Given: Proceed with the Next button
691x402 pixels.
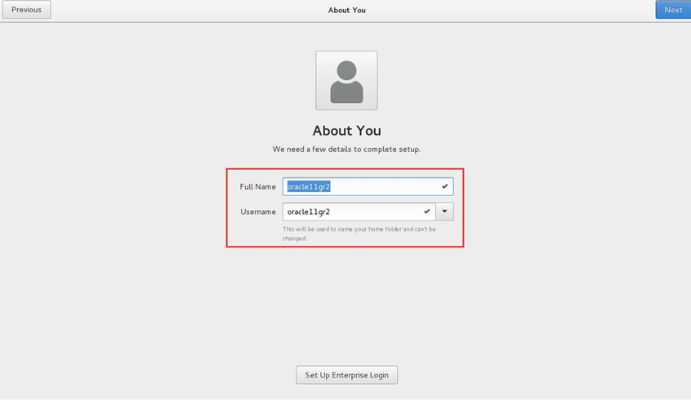Looking at the screenshot, I should 673,10.
